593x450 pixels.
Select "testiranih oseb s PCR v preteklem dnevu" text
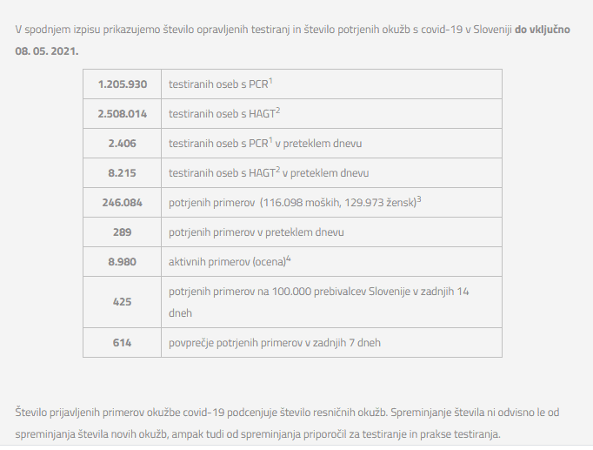click(264, 144)
